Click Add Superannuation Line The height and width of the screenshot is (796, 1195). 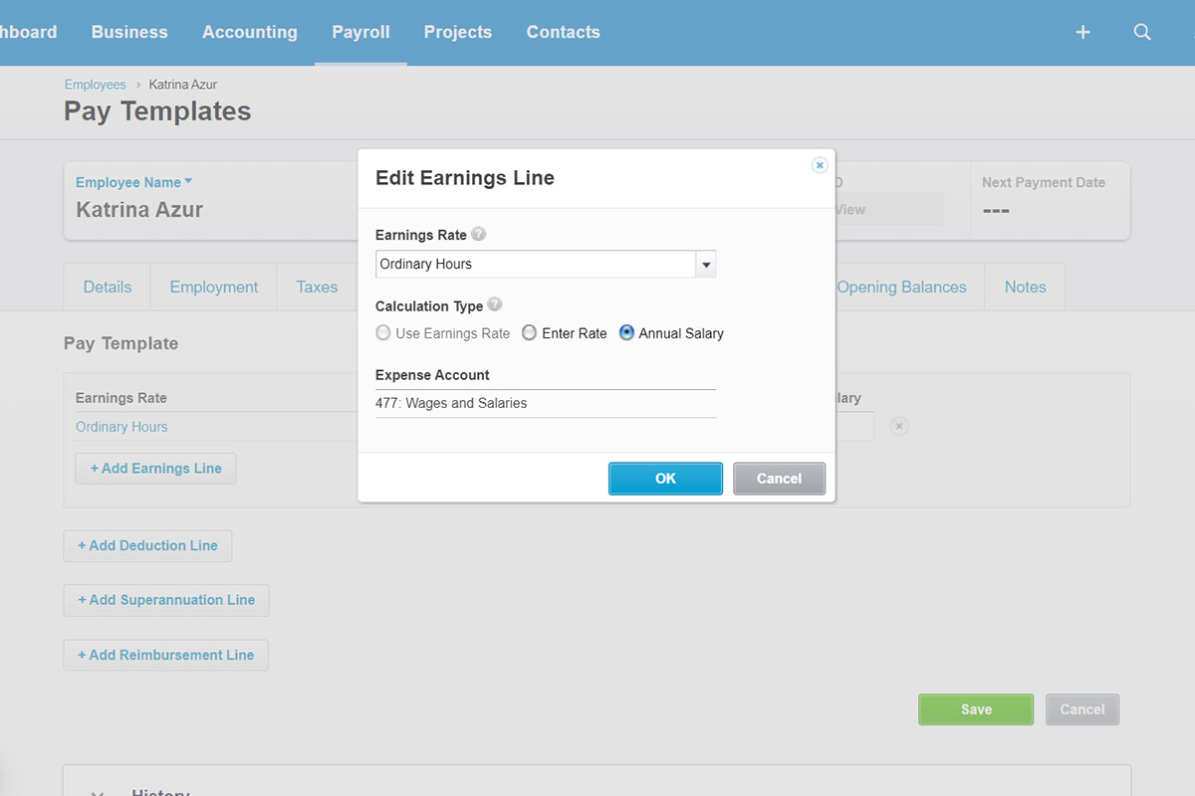tap(165, 600)
